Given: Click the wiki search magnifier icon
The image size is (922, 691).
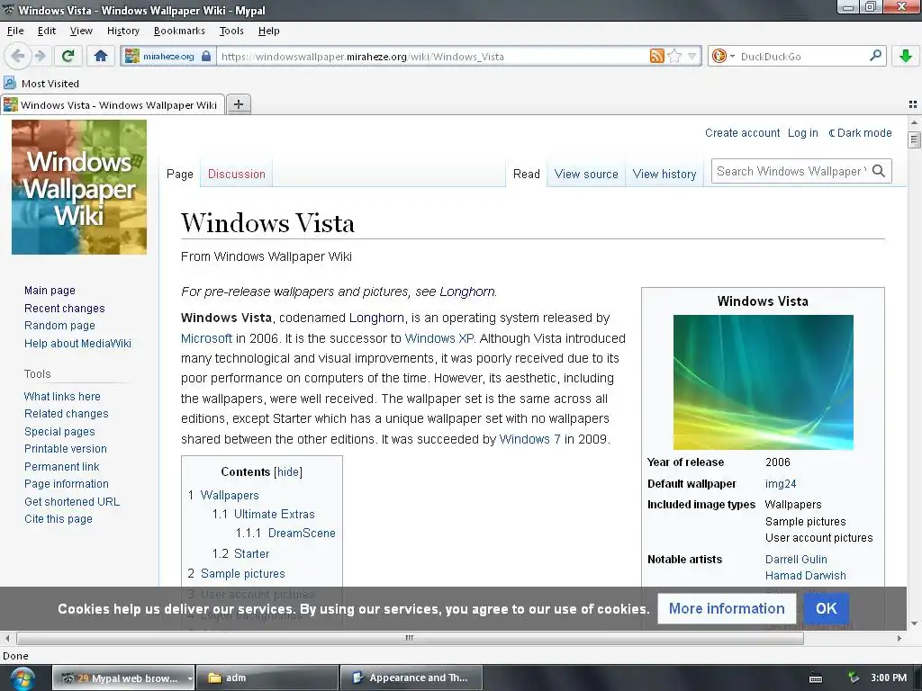Looking at the screenshot, I should pos(879,171).
